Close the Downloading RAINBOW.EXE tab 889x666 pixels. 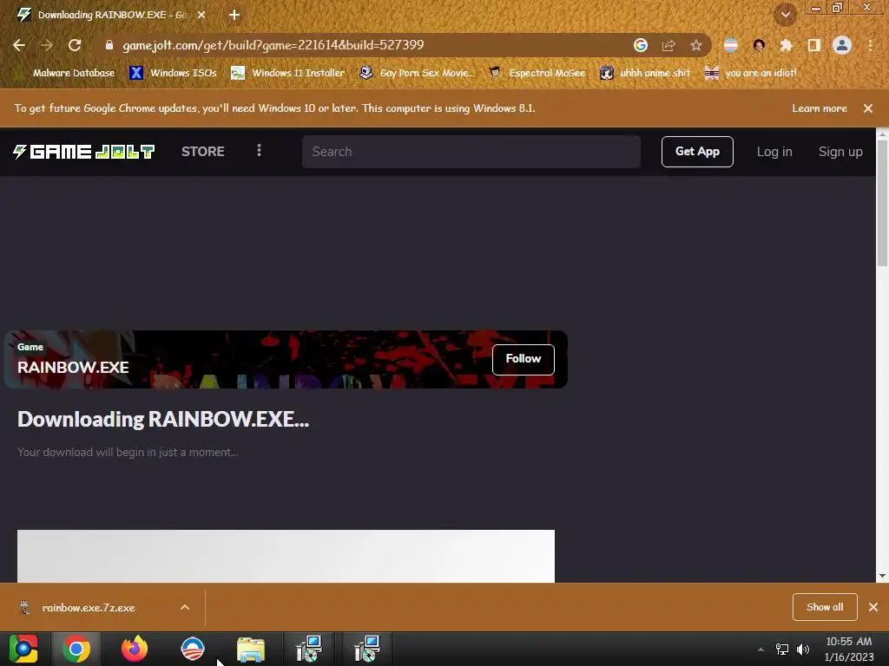[x=201, y=15]
